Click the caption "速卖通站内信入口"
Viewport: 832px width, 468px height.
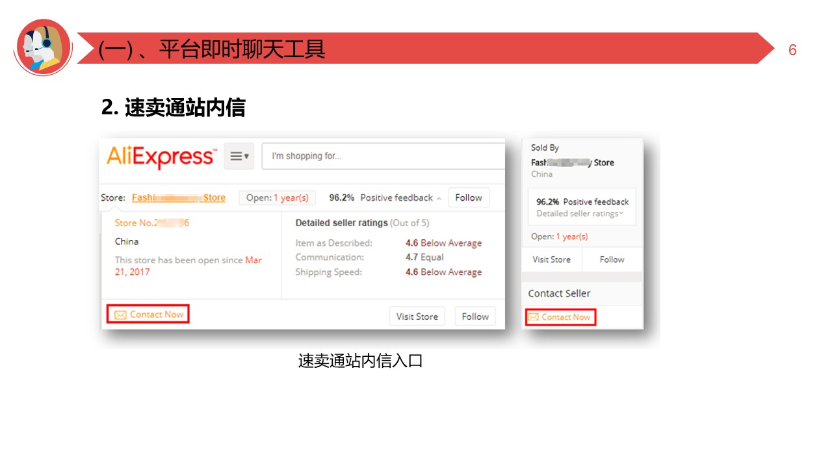pos(361,361)
